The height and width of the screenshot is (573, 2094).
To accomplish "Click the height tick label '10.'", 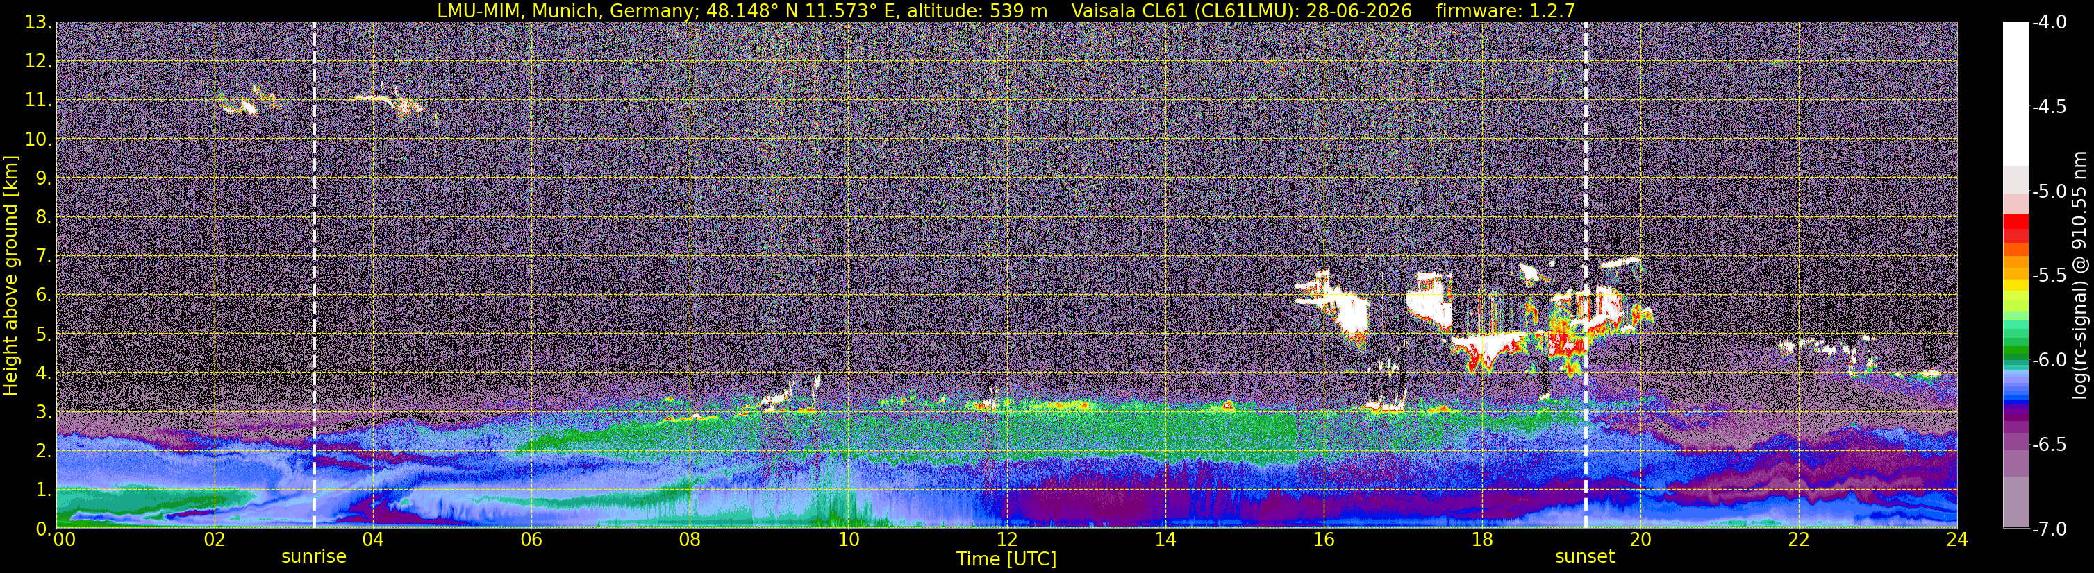I will (38, 139).
